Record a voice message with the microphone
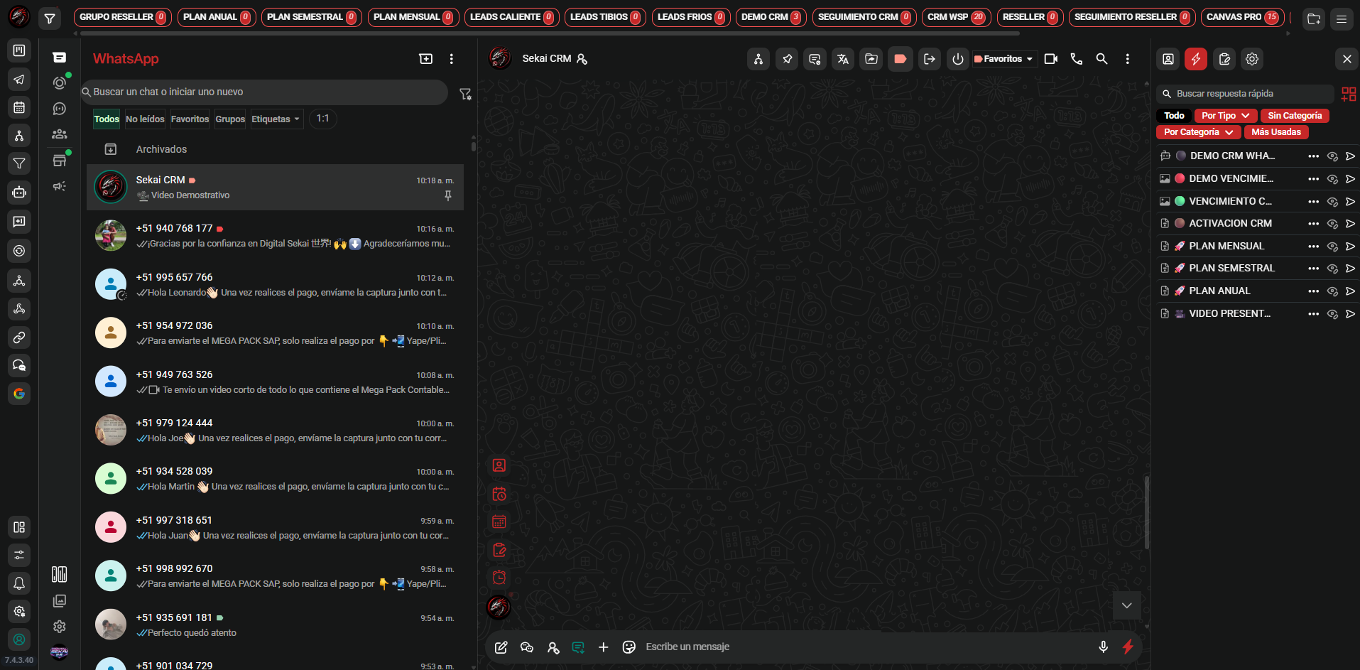 (1103, 647)
